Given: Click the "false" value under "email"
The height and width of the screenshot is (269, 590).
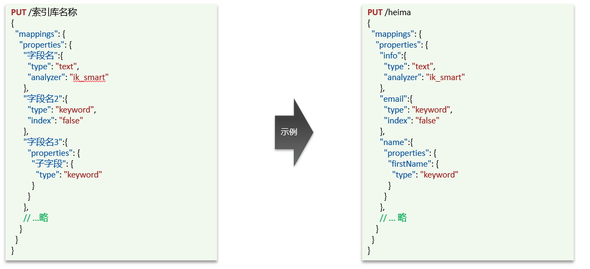Looking at the screenshot, I should click(428, 121).
